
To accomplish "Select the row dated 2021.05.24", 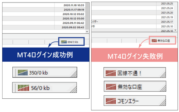I will click(133, 8).
